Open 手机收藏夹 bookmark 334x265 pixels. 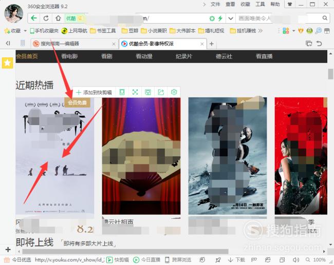tap(44, 31)
